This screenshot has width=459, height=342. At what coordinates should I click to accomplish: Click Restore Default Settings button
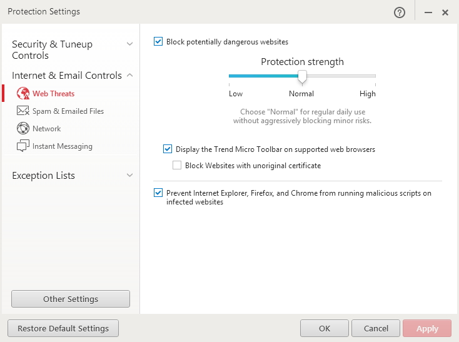click(x=63, y=328)
